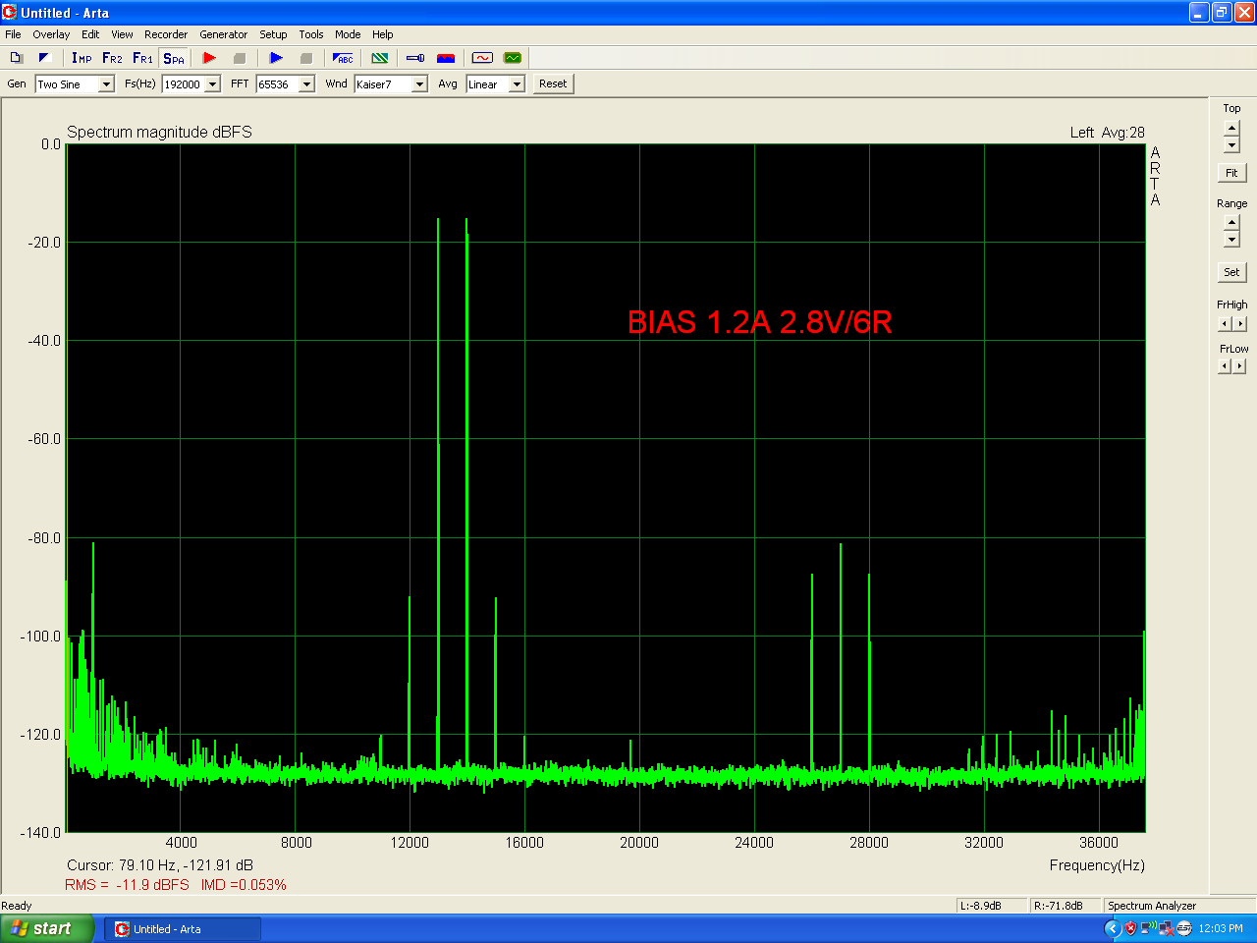Screen dimensions: 1257x943
Task: Open the Overlay menu
Action: 51,34
